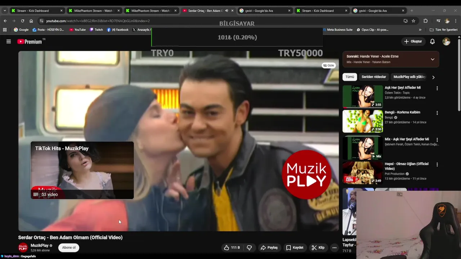Dislike the Serdar Ortaç video
The image size is (461, 259).
pos(249,247)
